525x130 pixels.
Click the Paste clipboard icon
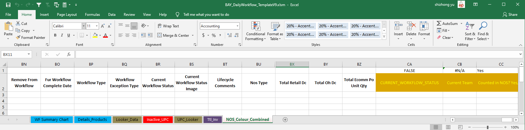click(8, 27)
